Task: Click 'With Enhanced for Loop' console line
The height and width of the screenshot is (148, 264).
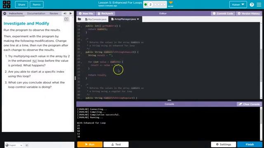Action: tap(91, 123)
